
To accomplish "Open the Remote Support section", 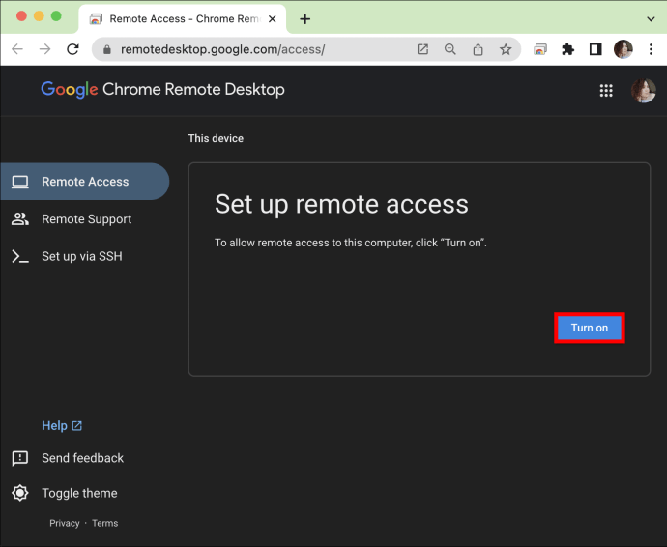I will pos(86,219).
